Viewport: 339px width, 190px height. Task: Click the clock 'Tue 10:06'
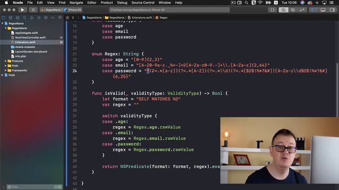[x=289, y=3]
